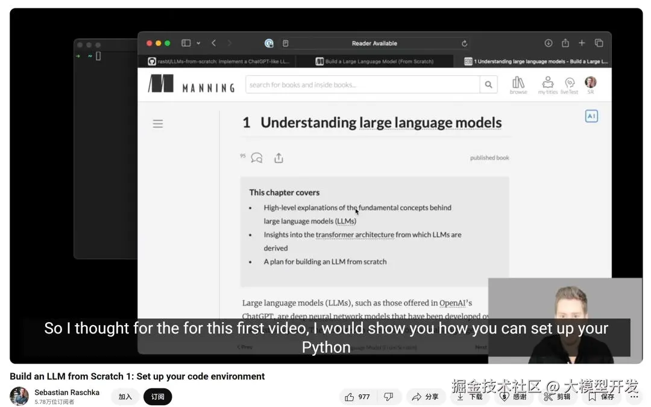
Task: Switch to 'Build a Large Language Model' tab
Action: point(374,61)
